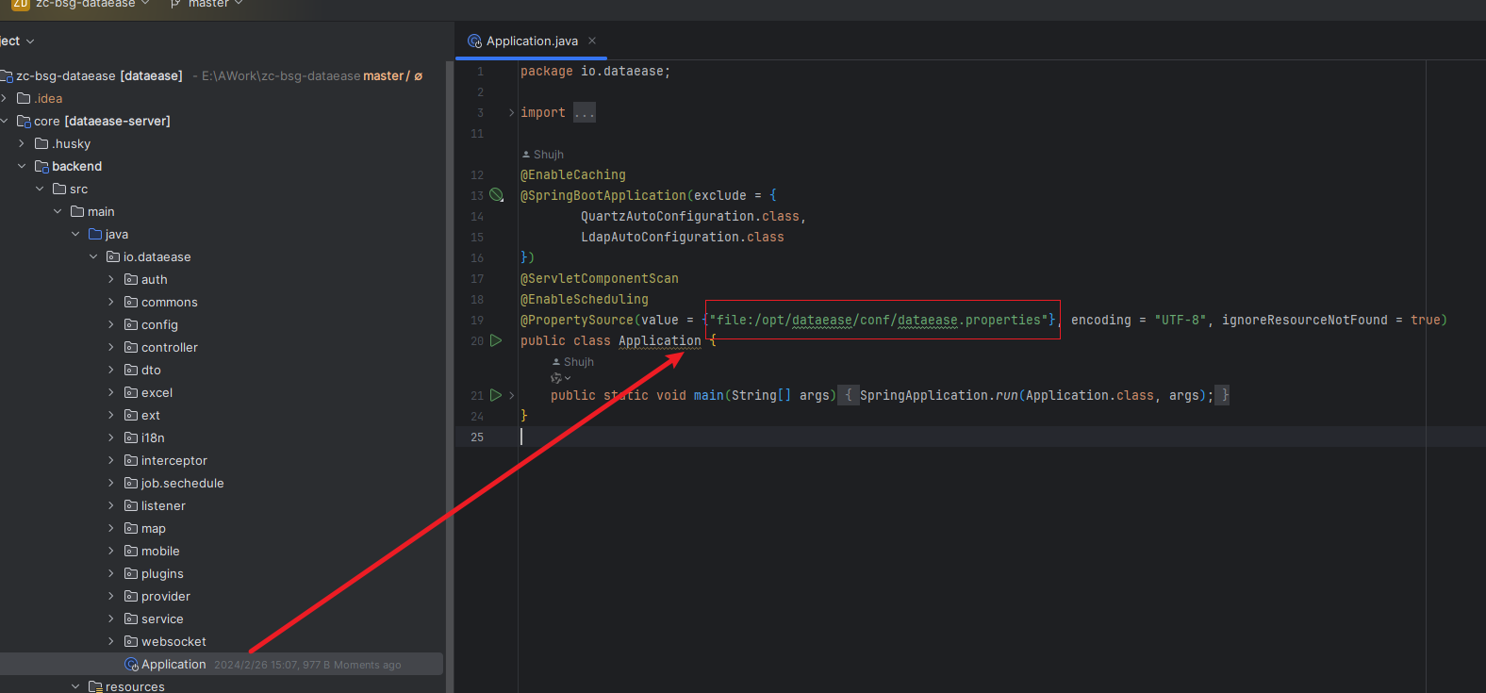This screenshot has width=1486, height=693.
Task: Select the dto package
Action: click(151, 370)
